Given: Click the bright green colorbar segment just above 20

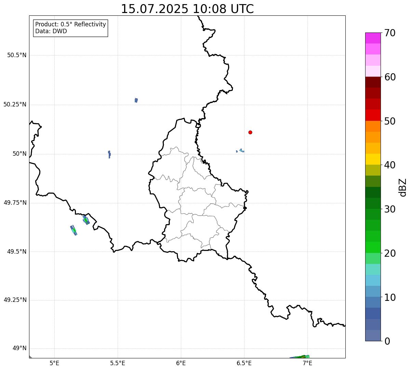Looking at the screenshot, I should tap(373, 247).
